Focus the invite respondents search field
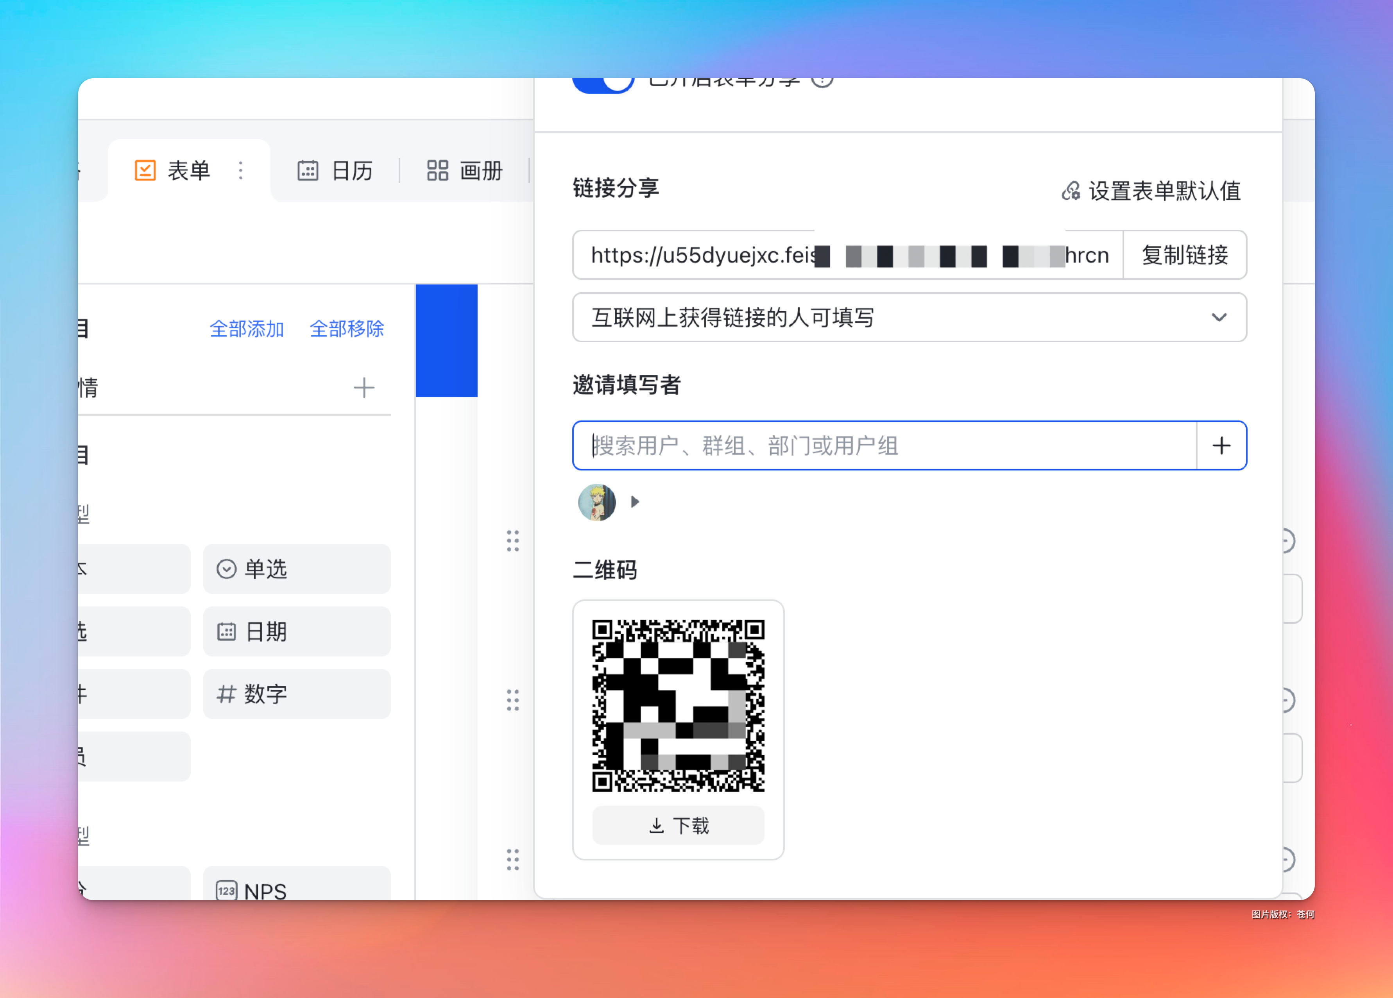This screenshot has width=1393, height=998. (x=885, y=446)
